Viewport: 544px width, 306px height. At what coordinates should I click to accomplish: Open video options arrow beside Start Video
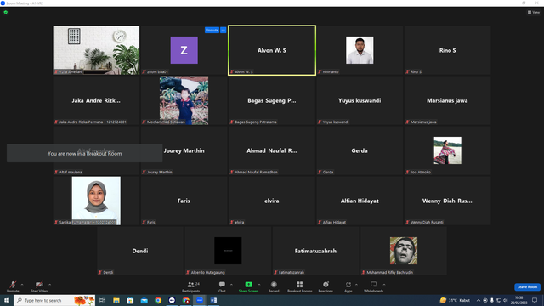click(50, 285)
